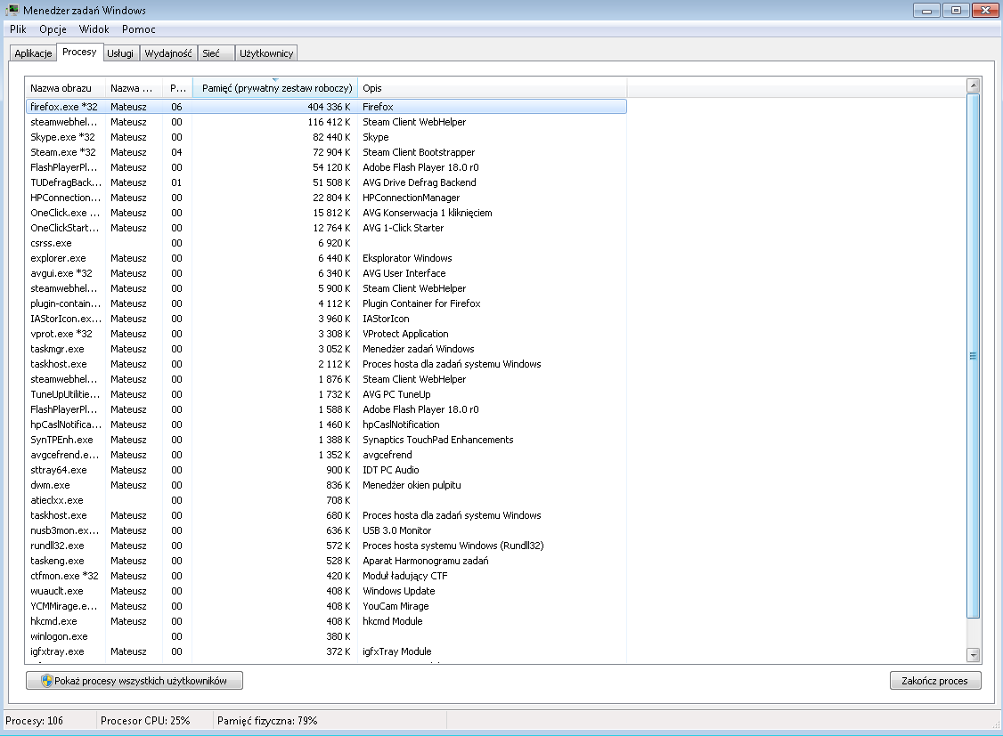1003x736 pixels.
Task: Select the taskmgr.exe process
Action: coord(326,349)
